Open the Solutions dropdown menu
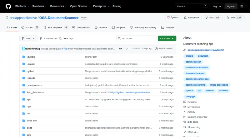This screenshot has height=137, width=250. pos(39,6)
